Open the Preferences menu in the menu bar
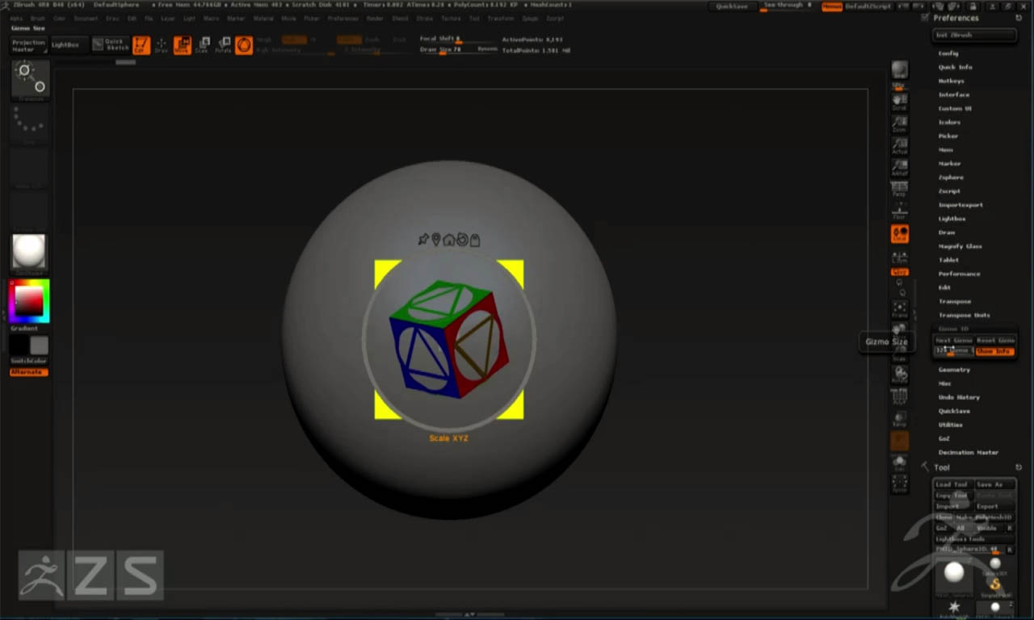Viewport: 1034px width, 620px height. point(343,18)
